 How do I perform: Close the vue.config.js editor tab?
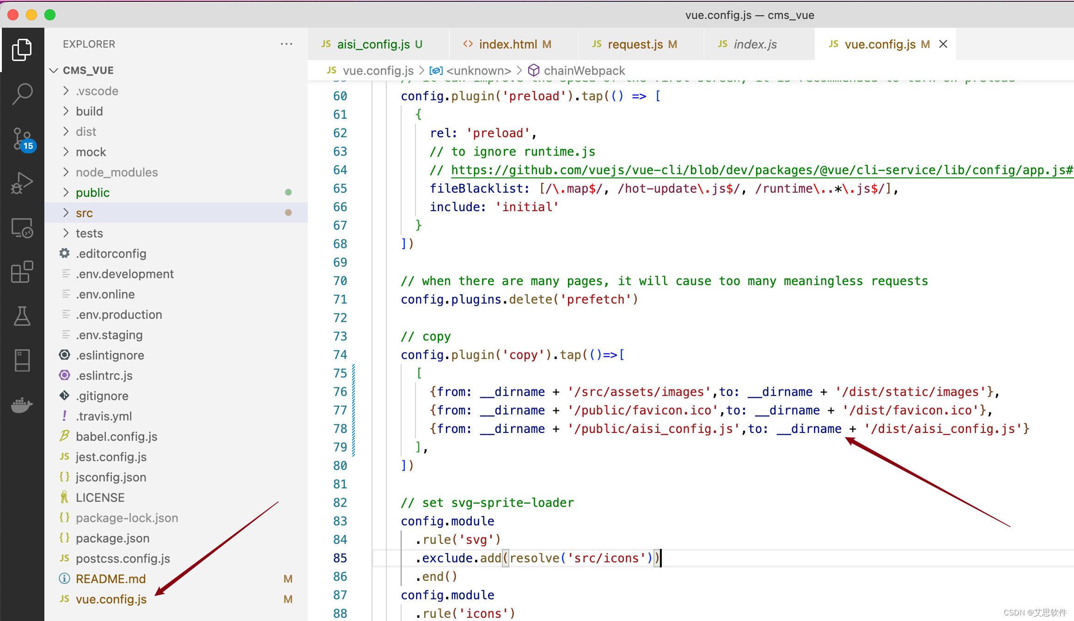(943, 44)
